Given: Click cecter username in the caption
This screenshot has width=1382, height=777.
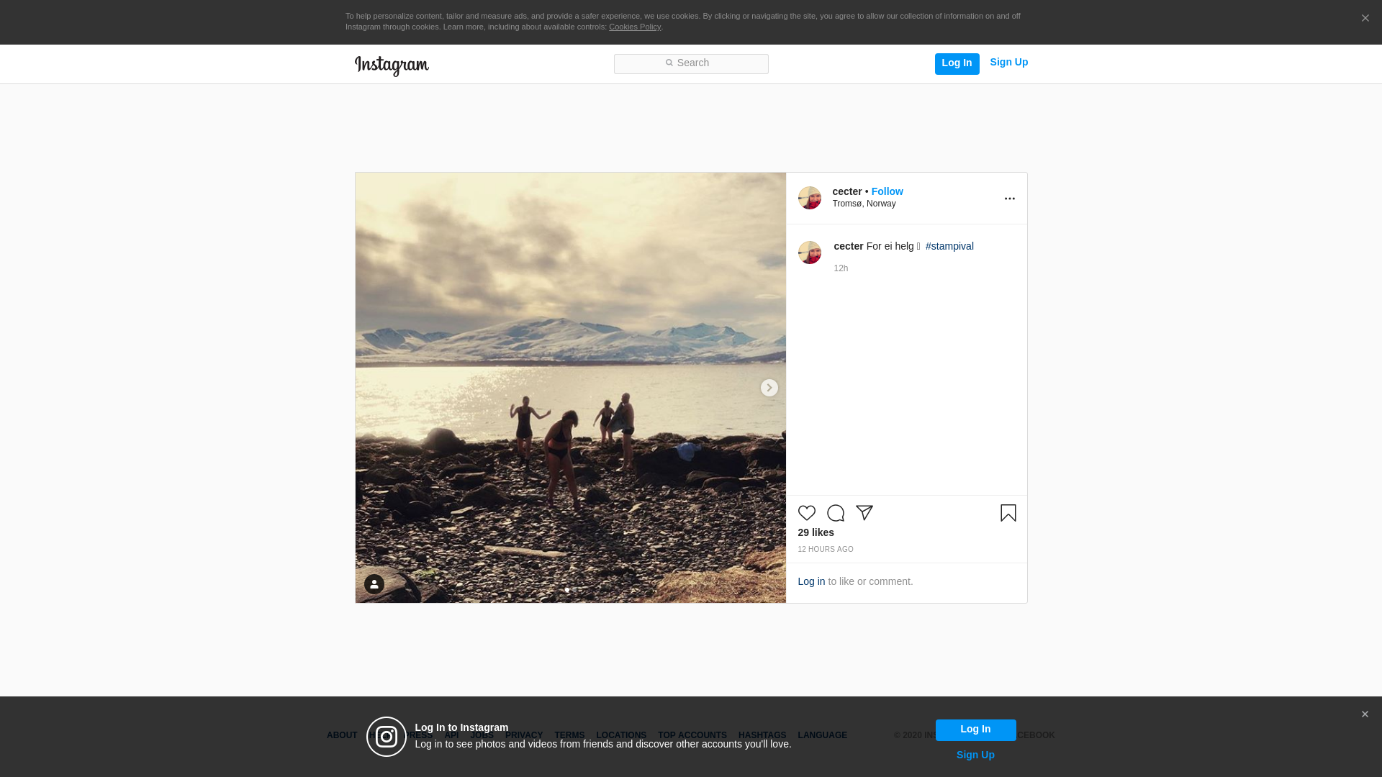Looking at the screenshot, I should [849, 246].
